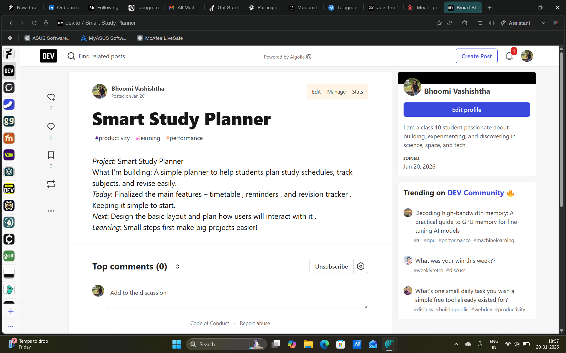The height and width of the screenshot is (353, 566).
Task: Toggle Unsubscribe from comments
Action: tap(331, 266)
